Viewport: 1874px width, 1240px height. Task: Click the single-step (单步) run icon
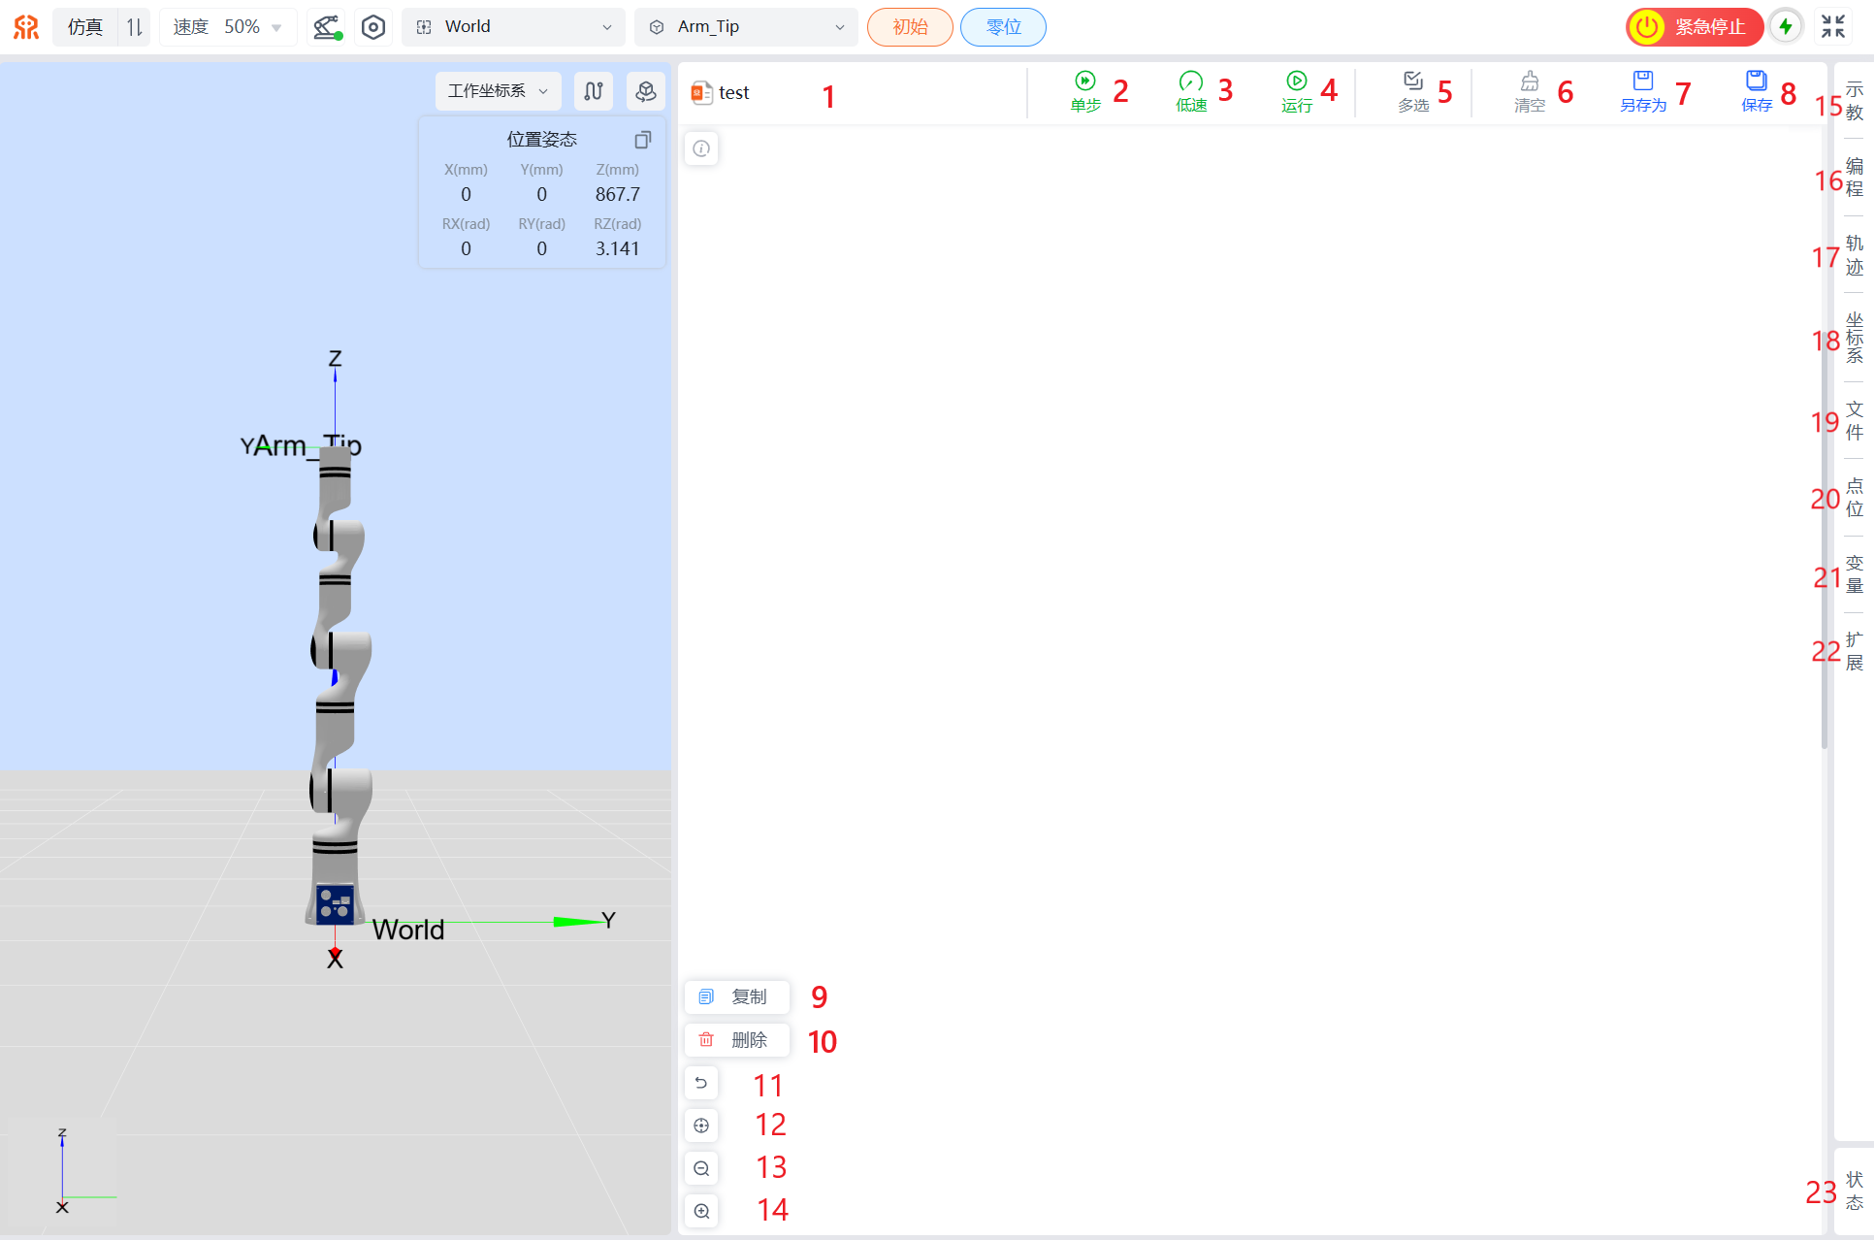click(x=1085, y=82)
